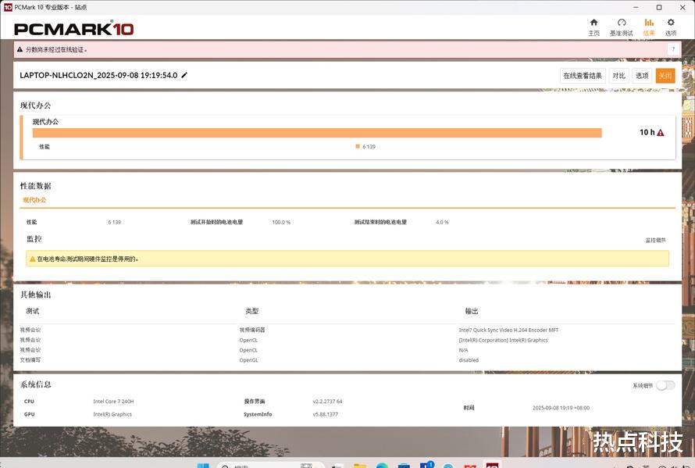Viewport: 695px width, 468px height.
Task: Open the Windows Start button on taskbar
Action: click(x=203, y=465)
